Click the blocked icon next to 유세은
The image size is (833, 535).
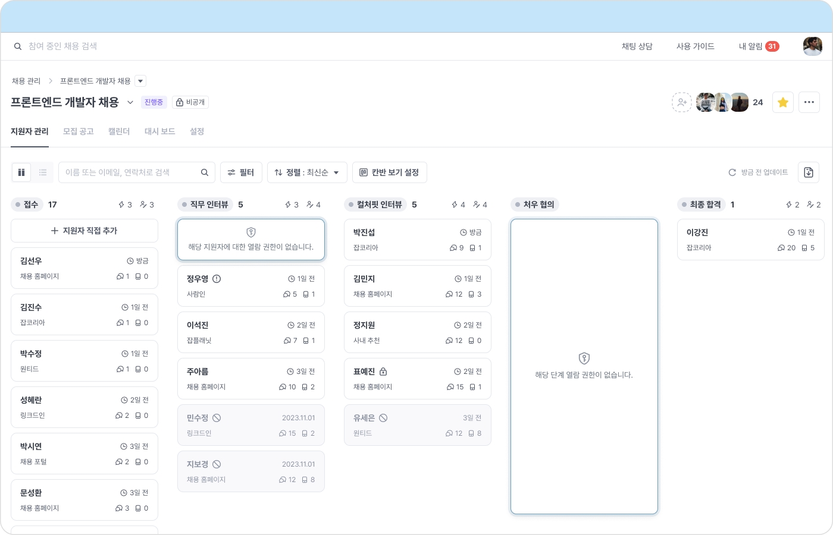[x=383, y=418]
